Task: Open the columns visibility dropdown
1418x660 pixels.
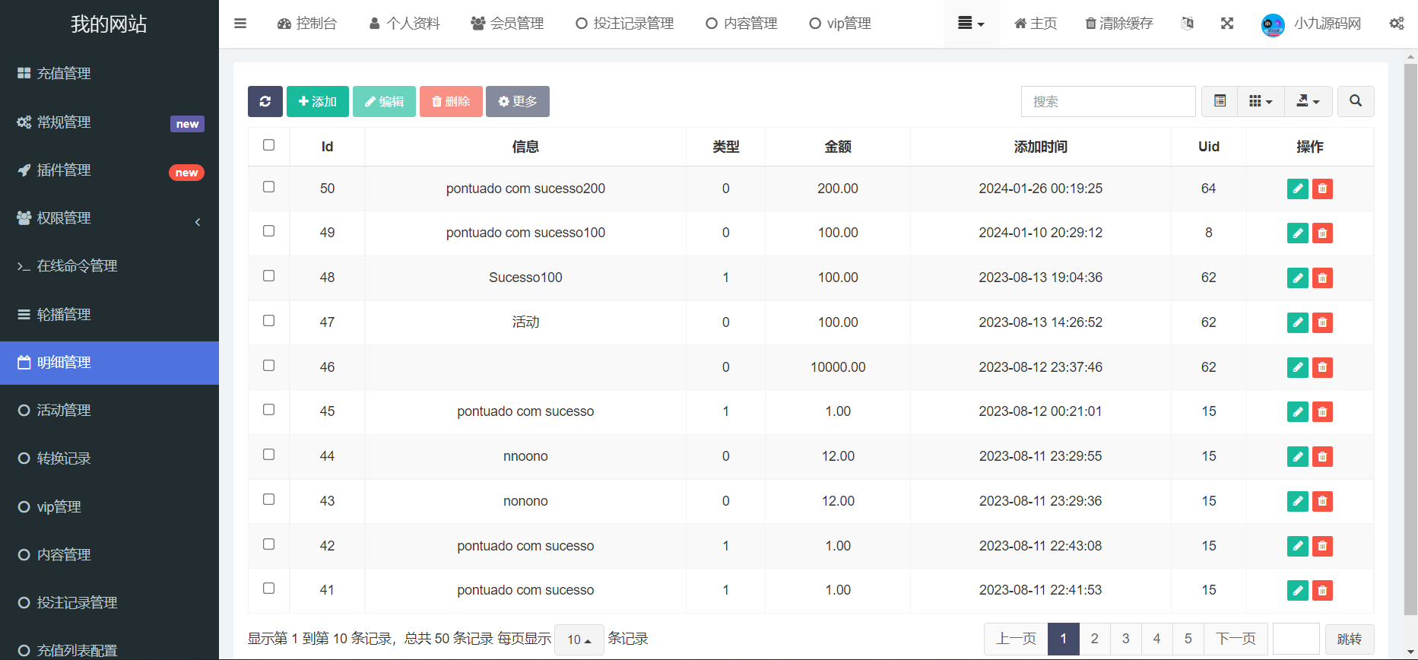Action: [1261, 101]
